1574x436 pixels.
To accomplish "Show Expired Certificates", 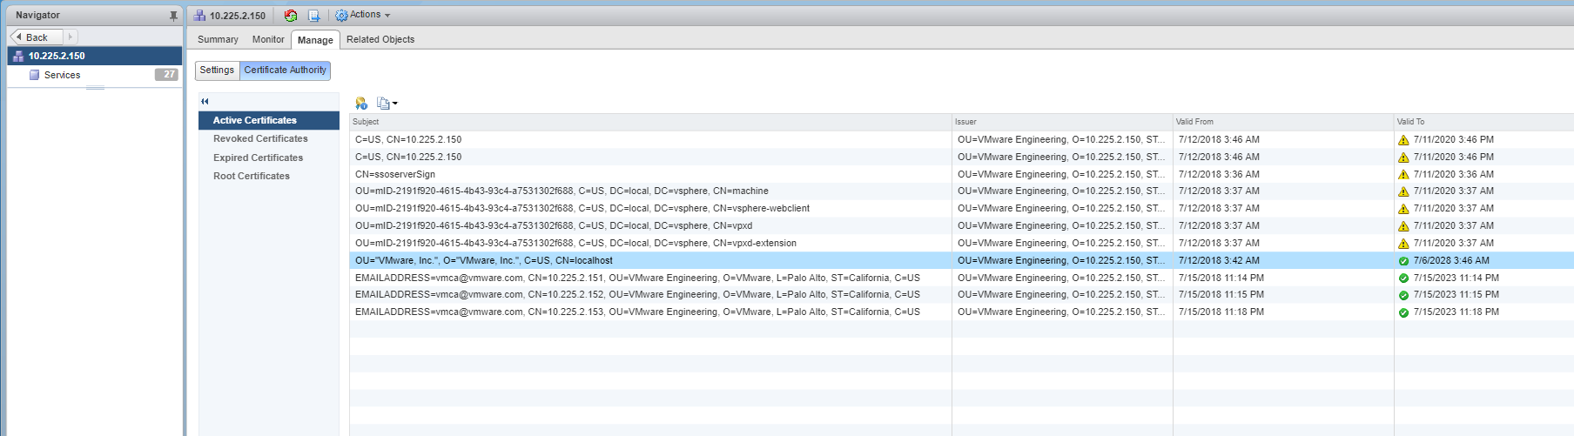I will tap(258, 158).
